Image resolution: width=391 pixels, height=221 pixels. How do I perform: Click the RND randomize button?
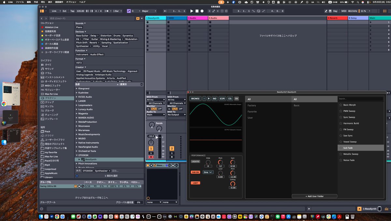[x=214, y=98]
